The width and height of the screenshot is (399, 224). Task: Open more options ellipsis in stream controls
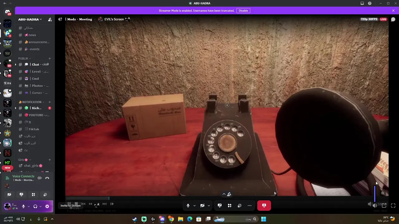(249, 206)
